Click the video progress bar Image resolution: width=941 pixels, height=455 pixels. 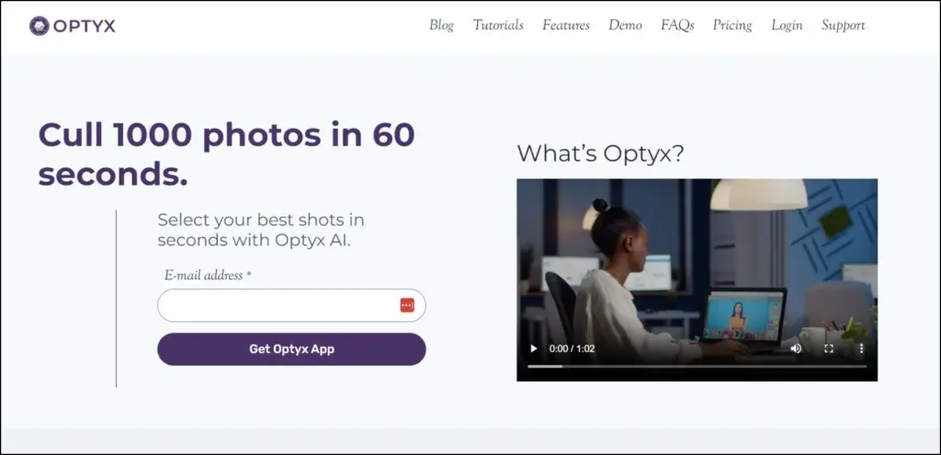pos(697,366)
